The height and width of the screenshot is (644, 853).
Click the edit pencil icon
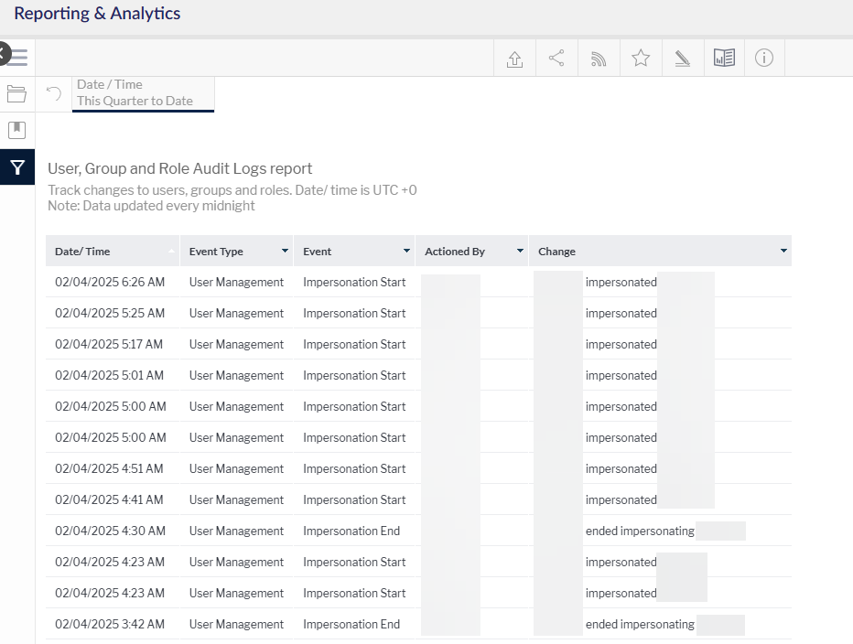point(682,59)
